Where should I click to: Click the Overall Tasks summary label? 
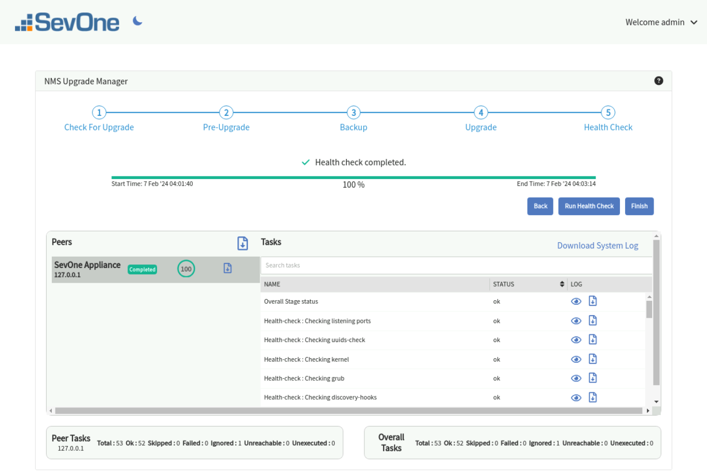(x=391, y=443)
